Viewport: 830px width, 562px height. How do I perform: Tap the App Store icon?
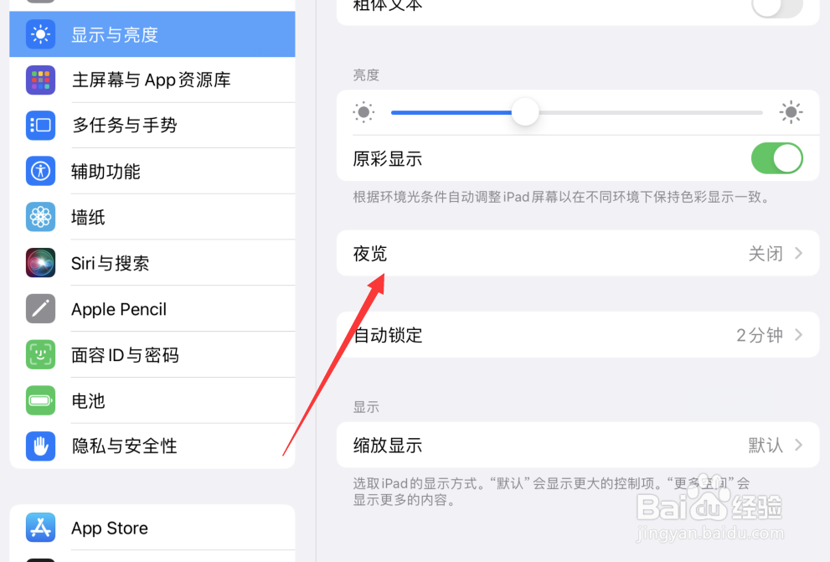point(41,528)
